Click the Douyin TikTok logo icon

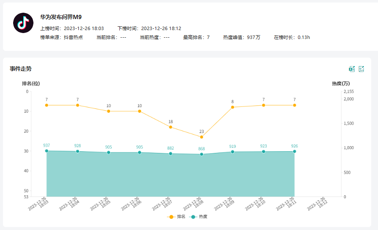(x=23, y=23)
